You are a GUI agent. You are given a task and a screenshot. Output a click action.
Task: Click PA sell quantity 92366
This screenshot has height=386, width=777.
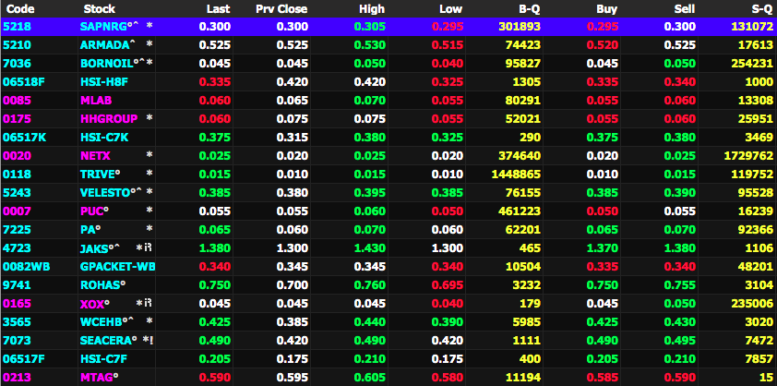[755, 229]
